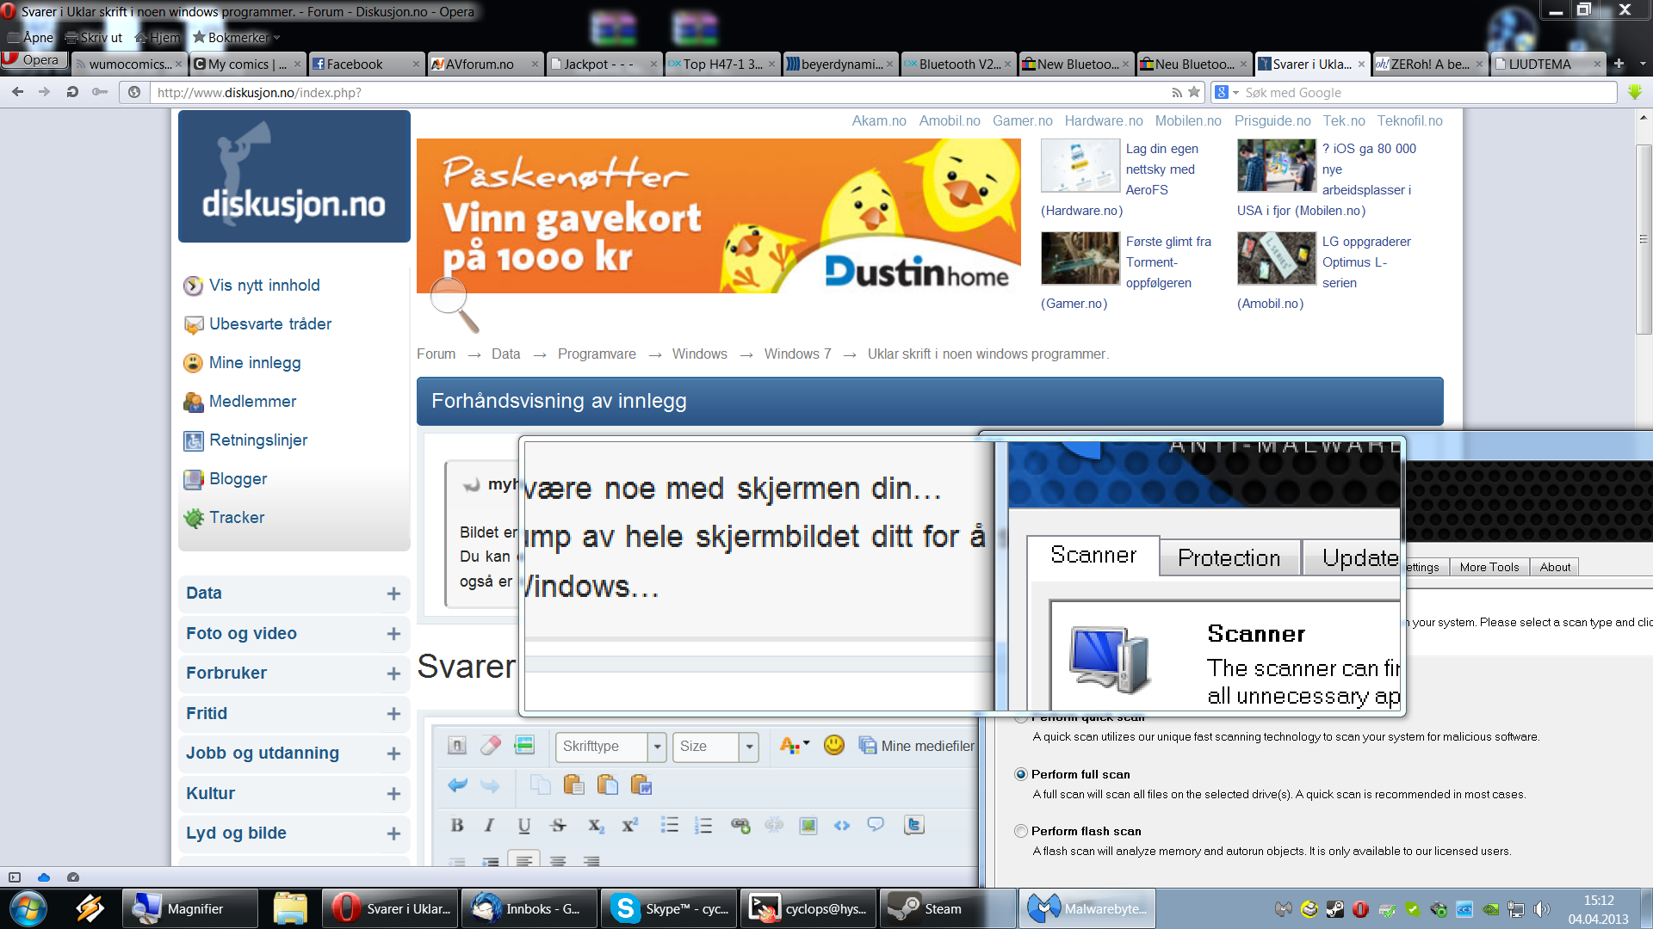Open the Opera download arrow icon
This screenshot has width=1653, height=929.
tap(1635, 92)
